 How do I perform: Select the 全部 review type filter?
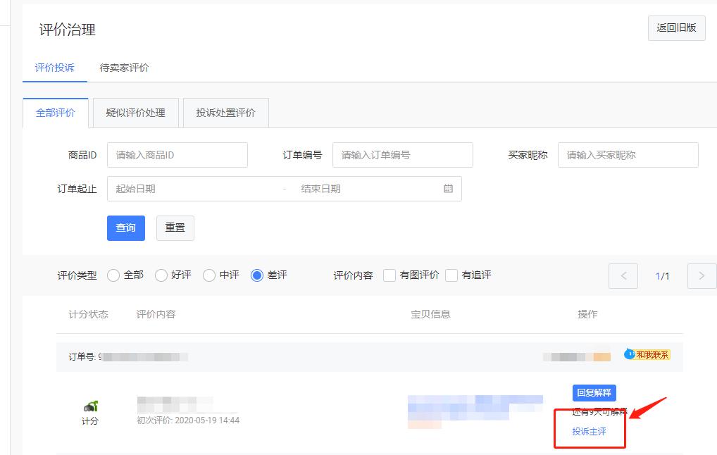pyautogui.click(x=113, y=275)
